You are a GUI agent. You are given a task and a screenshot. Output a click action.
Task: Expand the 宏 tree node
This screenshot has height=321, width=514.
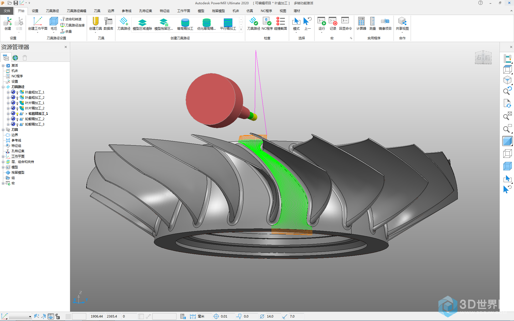(3, 183)
